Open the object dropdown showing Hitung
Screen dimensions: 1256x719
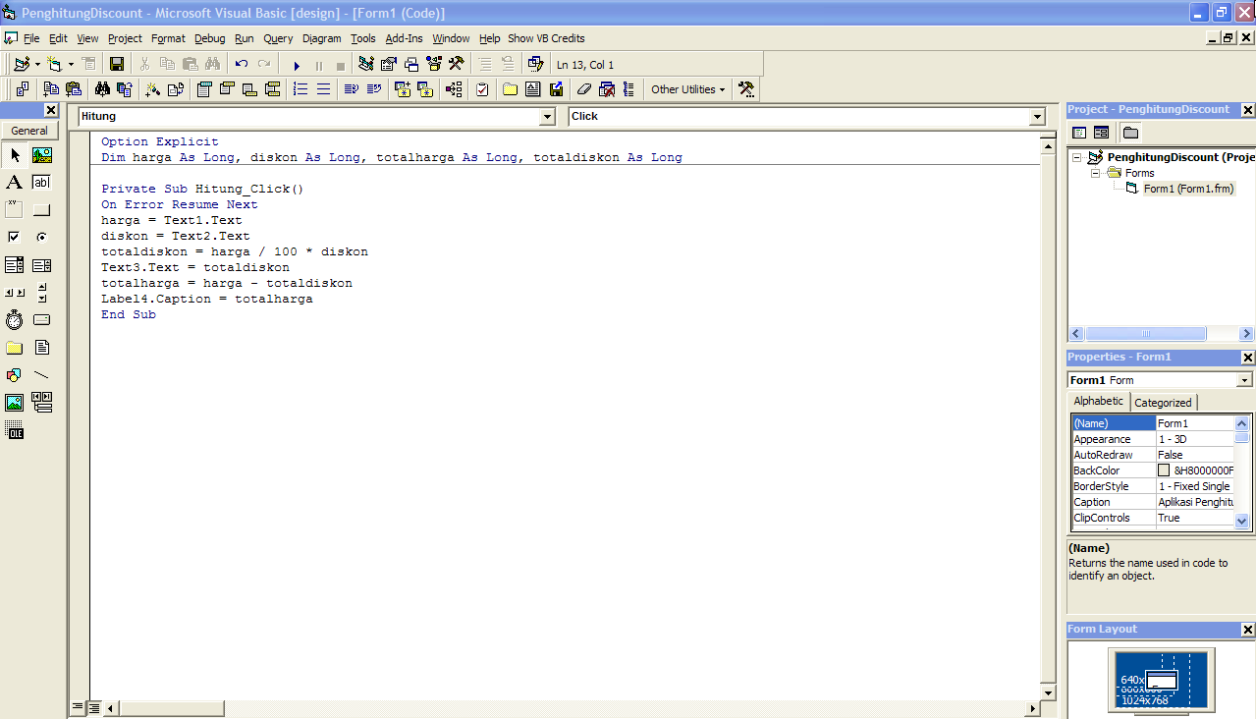pyautogui.click(x=547, y=116)
